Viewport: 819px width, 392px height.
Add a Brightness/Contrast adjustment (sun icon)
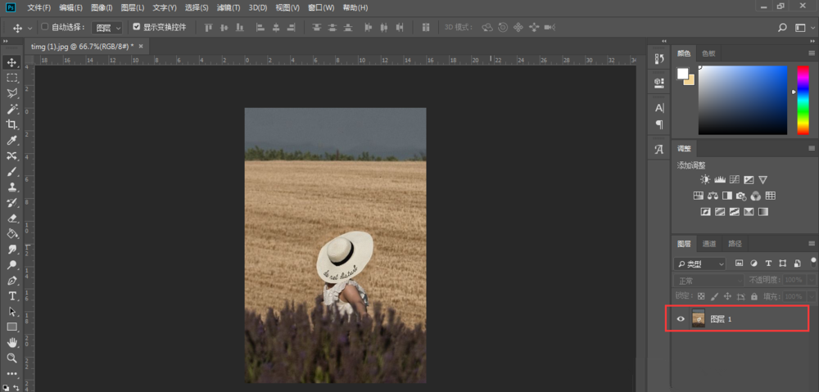(x=706, y=179)
